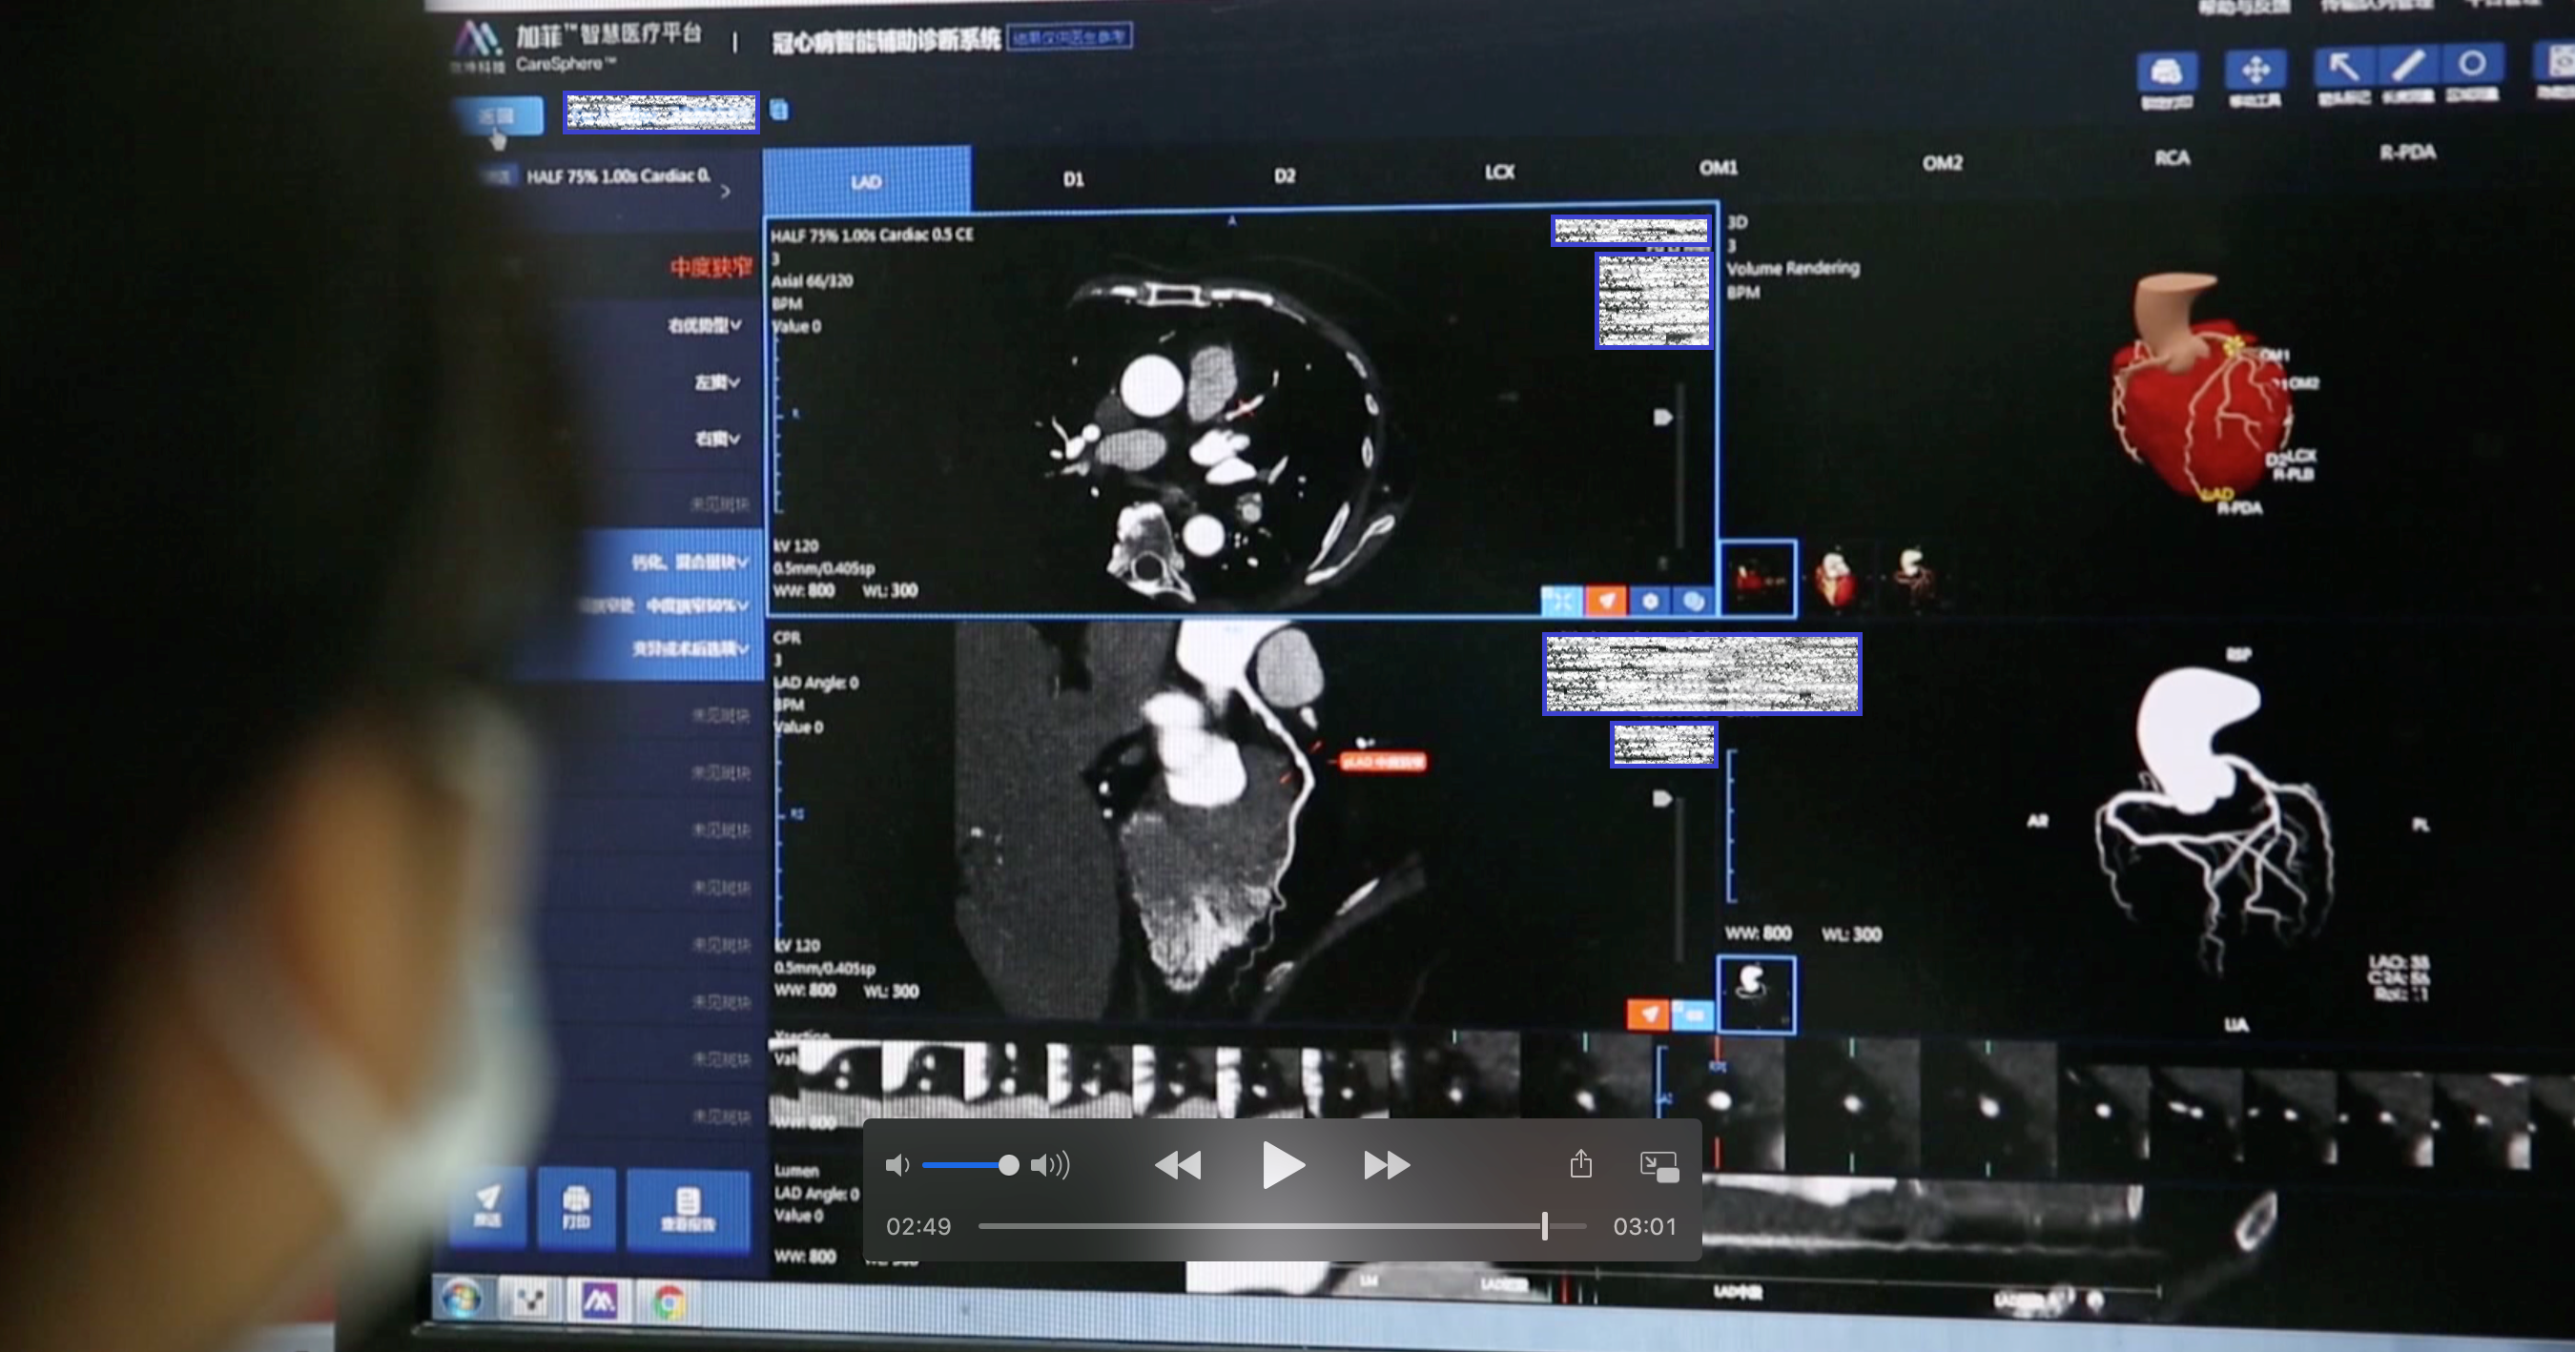
Task: Click the Axial 66/120 slice text
Action: (813, 280)
